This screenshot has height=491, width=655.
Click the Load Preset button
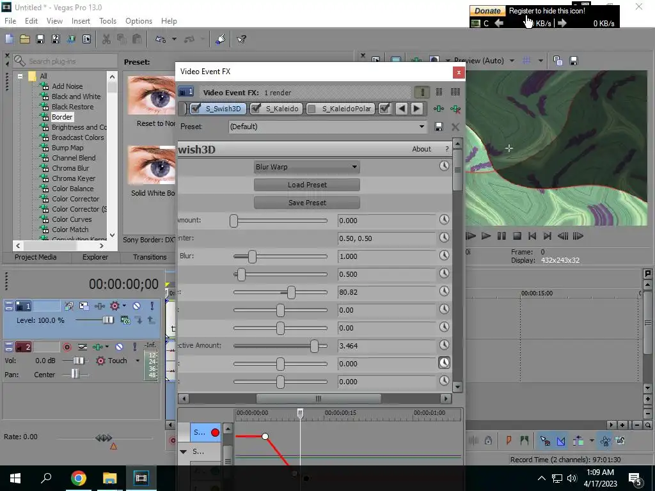pyautogui.click(x=306, y=185)
